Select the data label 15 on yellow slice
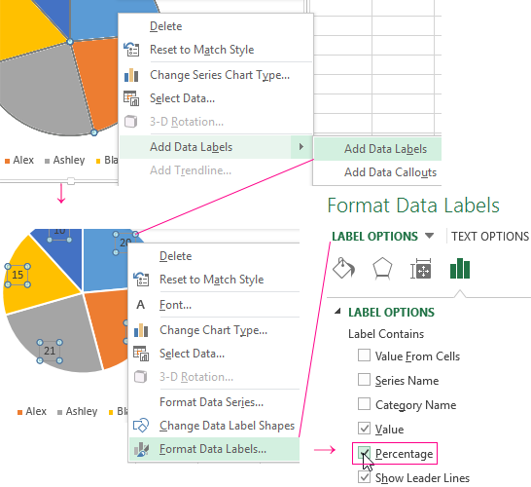 coord(18,275)
